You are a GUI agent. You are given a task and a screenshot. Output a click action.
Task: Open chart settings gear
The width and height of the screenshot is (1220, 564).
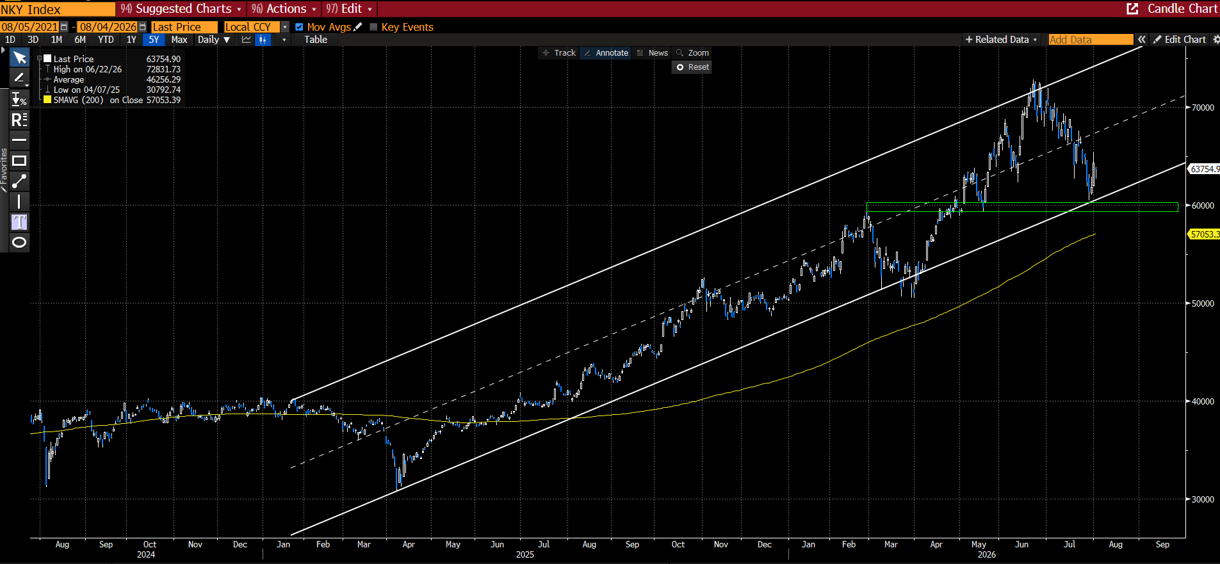tap(1216, 40)
